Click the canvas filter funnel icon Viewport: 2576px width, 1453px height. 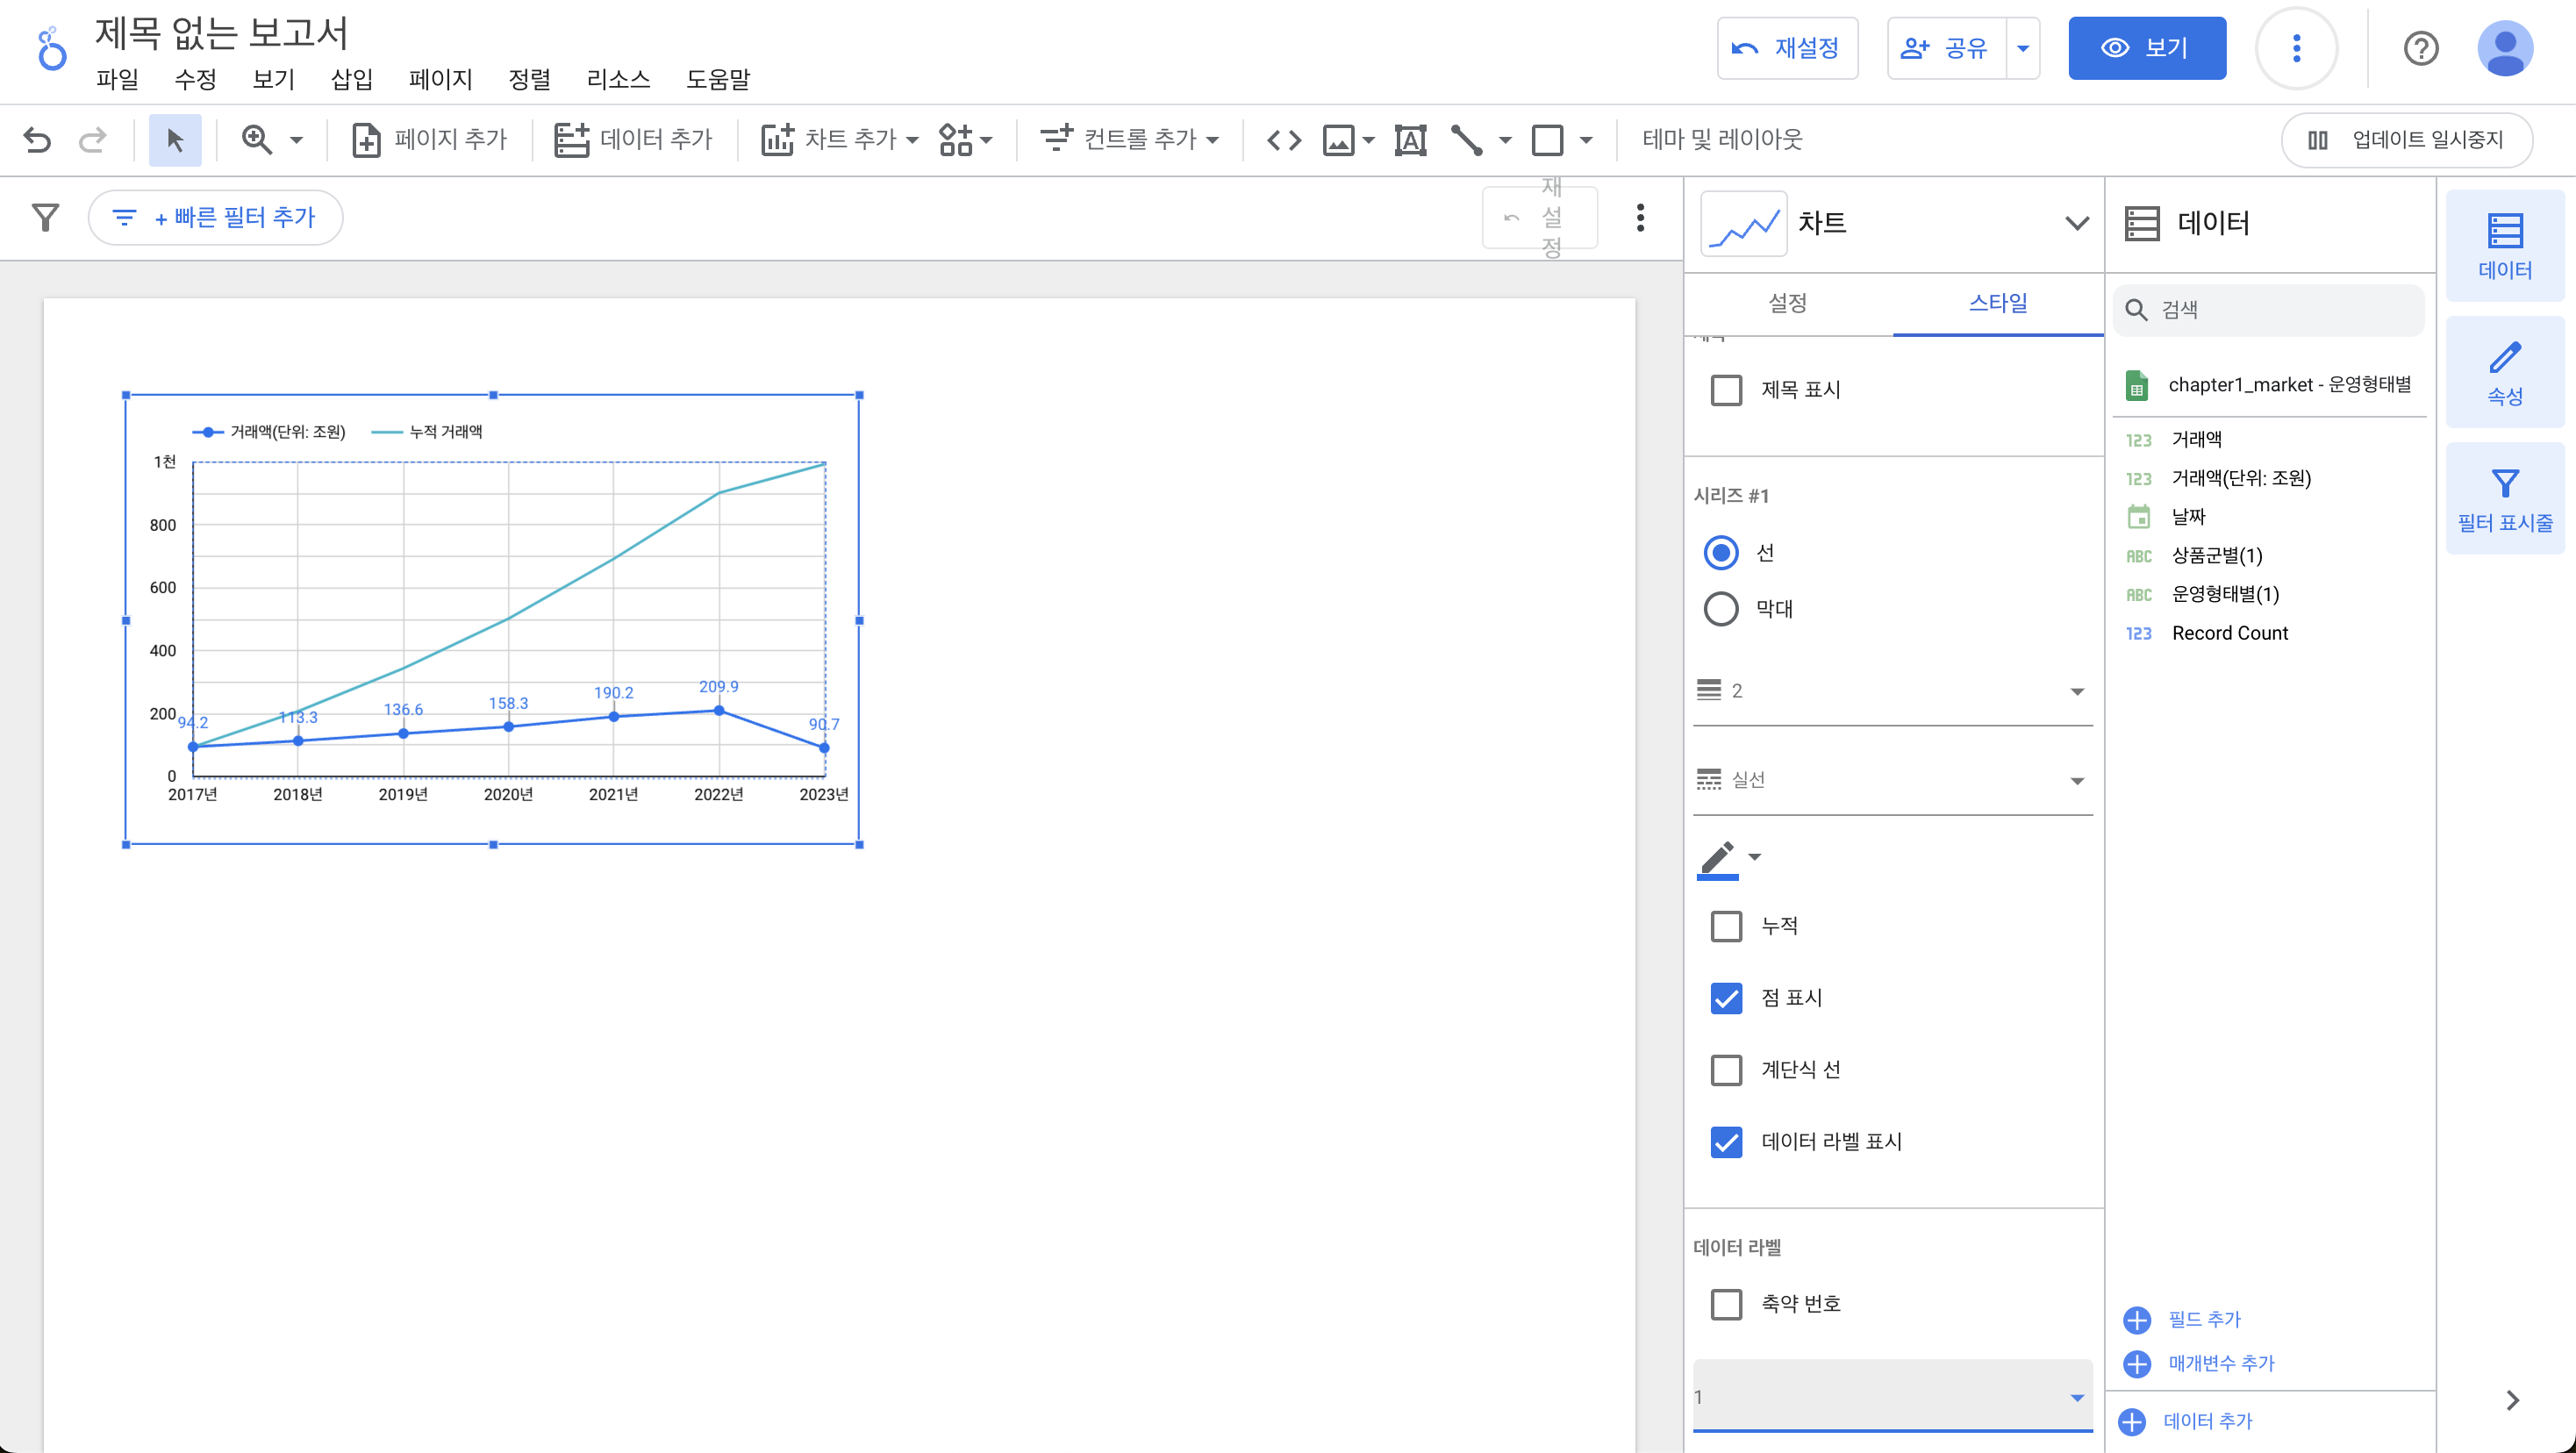[x=45, y=217]
